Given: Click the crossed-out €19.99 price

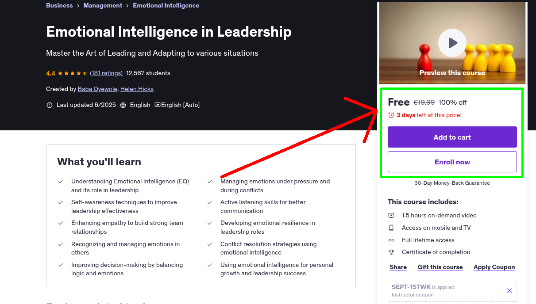Looking at the screenshot, I should pyautogui.click(x=424, y=102).
